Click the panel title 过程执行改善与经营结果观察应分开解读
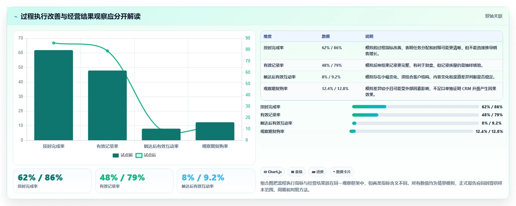The width and height of the screenshot is (516, 206). coord(80,17)
